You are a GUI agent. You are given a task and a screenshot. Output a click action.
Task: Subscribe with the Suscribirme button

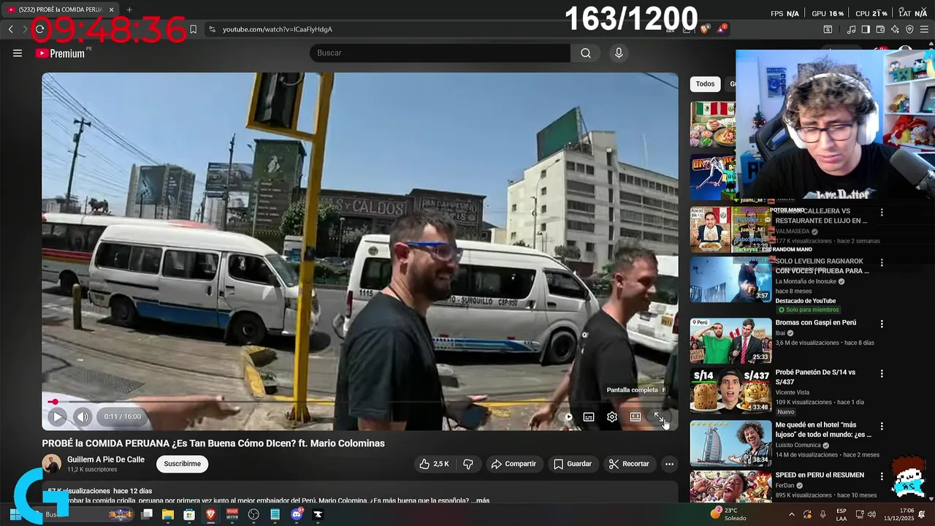[x=182, y=464]
